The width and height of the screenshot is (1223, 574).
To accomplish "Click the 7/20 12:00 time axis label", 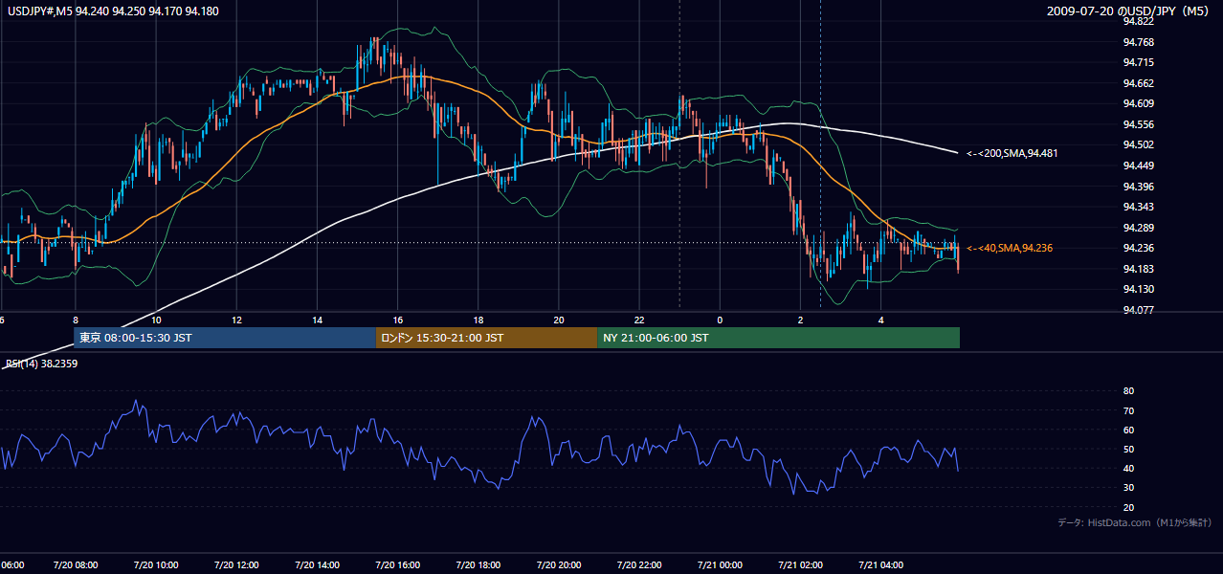I will [x=236, y=565].
